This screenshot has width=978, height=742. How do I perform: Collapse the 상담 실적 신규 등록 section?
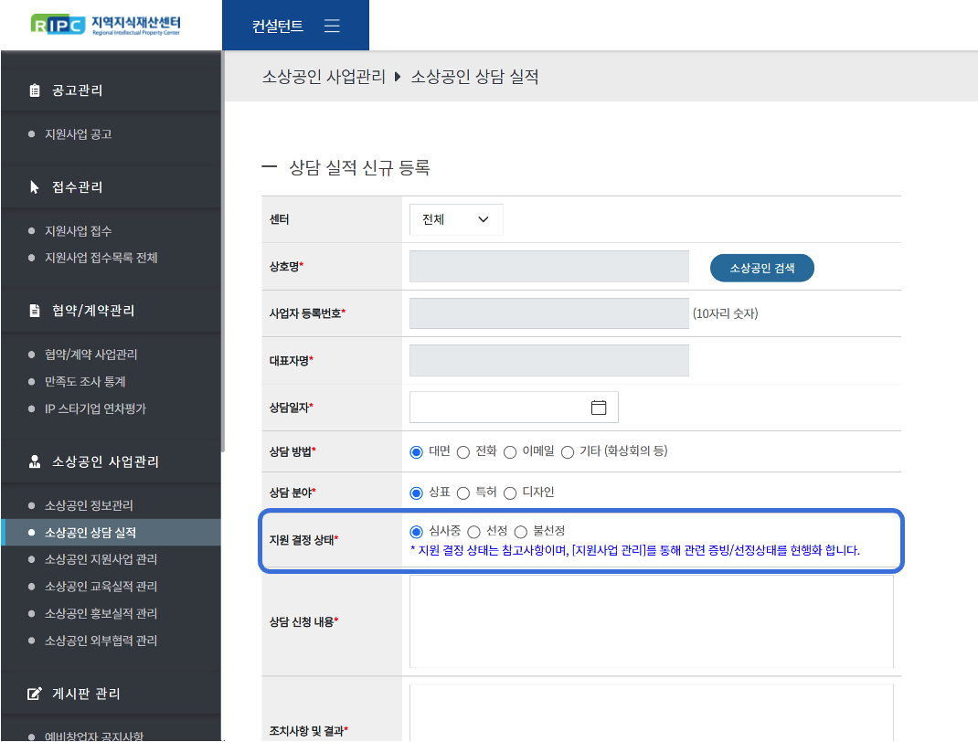(269, 167)
